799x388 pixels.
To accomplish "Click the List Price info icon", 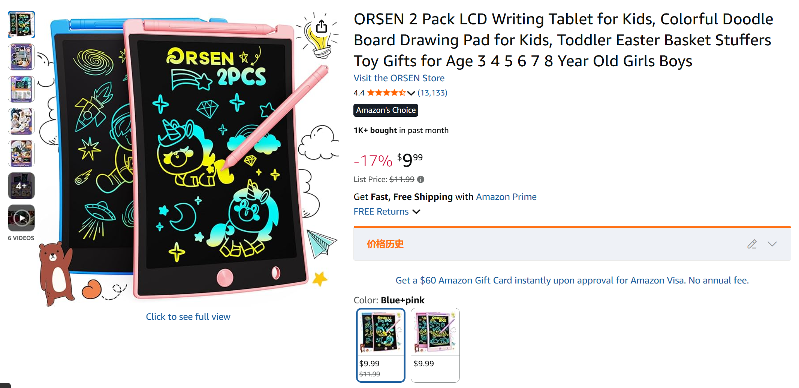I will tap(421, 179).
